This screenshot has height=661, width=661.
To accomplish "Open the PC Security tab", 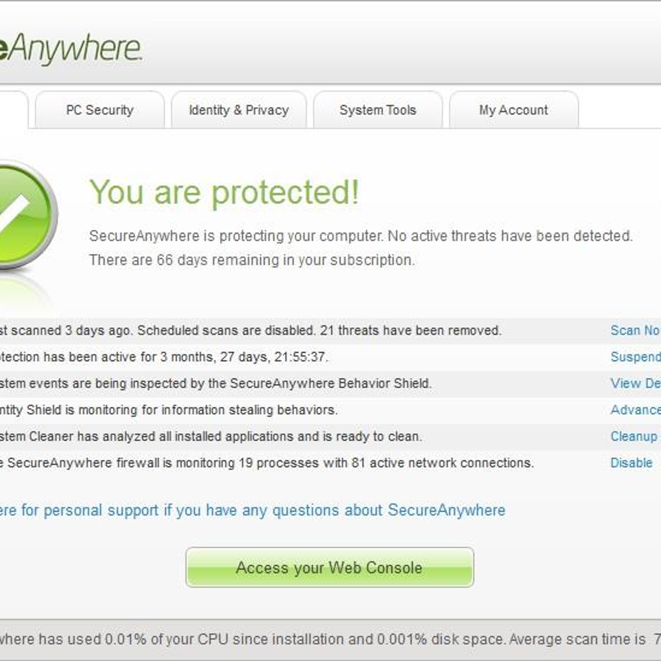I will [100, 110].
